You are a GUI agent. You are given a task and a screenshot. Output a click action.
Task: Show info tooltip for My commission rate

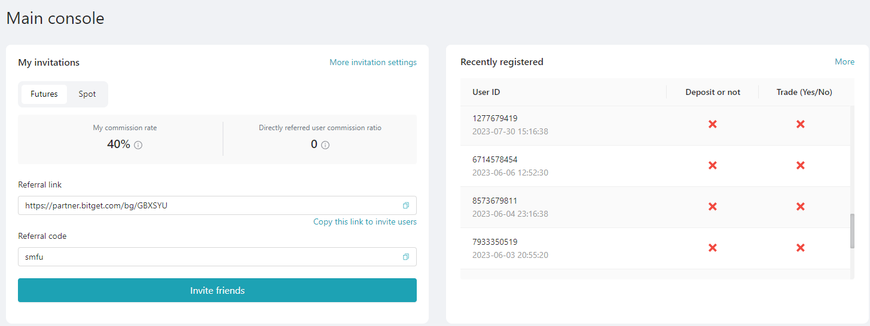pos(138,145)
